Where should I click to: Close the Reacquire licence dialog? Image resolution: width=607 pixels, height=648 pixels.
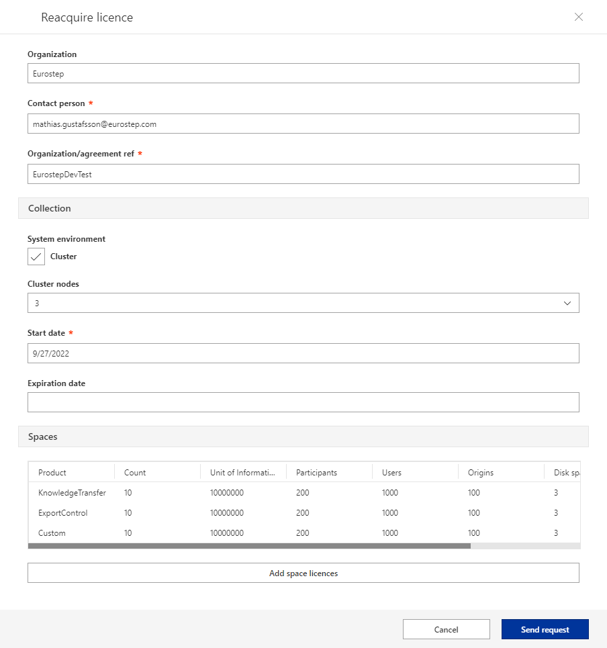point(579,17)
